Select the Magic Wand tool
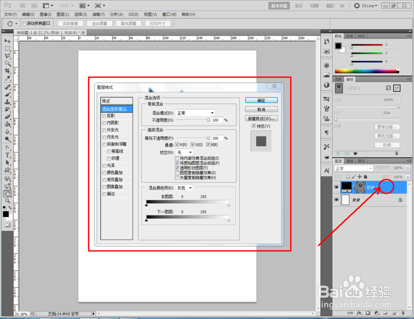The width and height of the screenshot is (414, 319). pyautogui.click(x=7, y=63)
